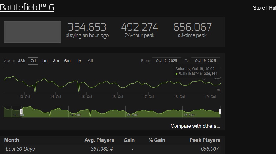Image resolution: width=276 pixels, height=154 pixels.
Task: Click the Avg. Players column header
Action: coord(99,140)
